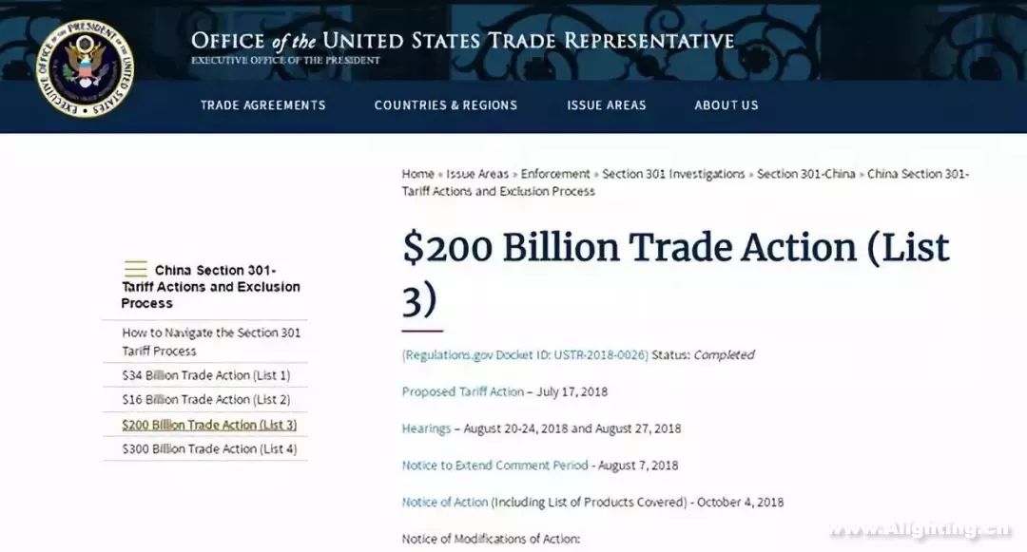Open the Trade Agreements menu
Viewport: 1027px width, 552px height.
[x=262, y=105]
